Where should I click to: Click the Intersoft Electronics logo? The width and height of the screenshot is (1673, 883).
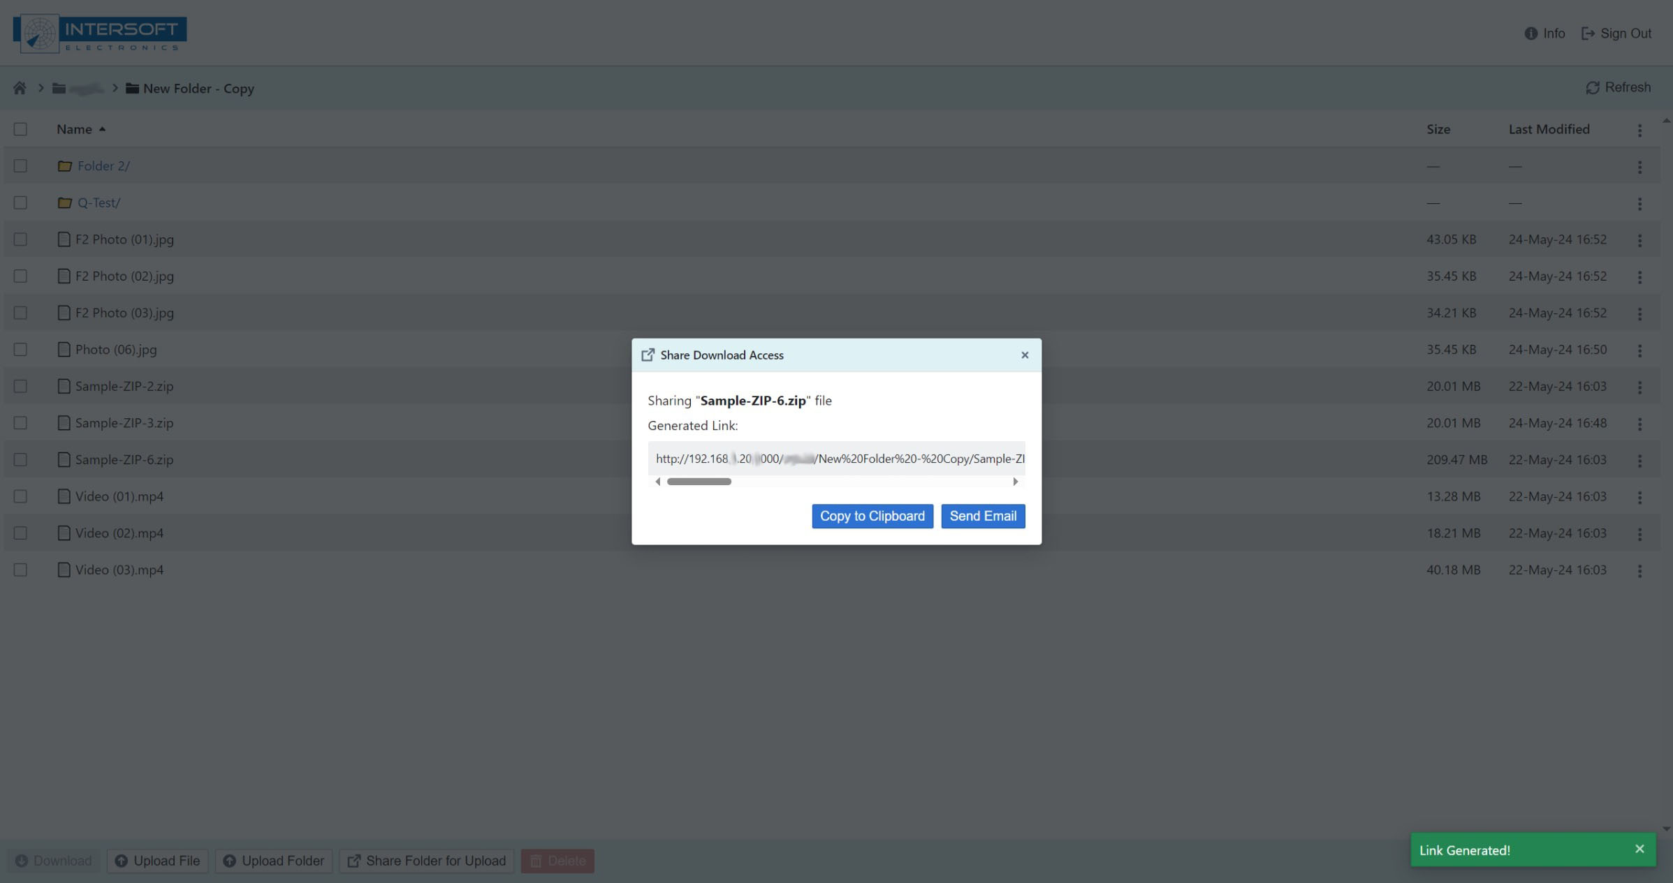tap(100, 34)
